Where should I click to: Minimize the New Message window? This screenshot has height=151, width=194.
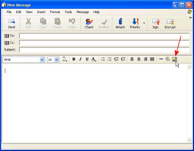pos(176,5)
